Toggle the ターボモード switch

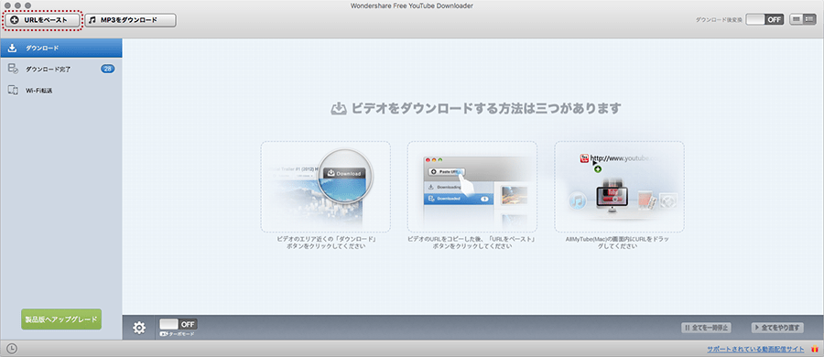pyautogui.click(x=179, y=324)
